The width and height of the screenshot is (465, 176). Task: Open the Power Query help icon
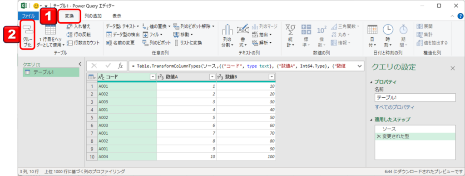tap(460, 16)
